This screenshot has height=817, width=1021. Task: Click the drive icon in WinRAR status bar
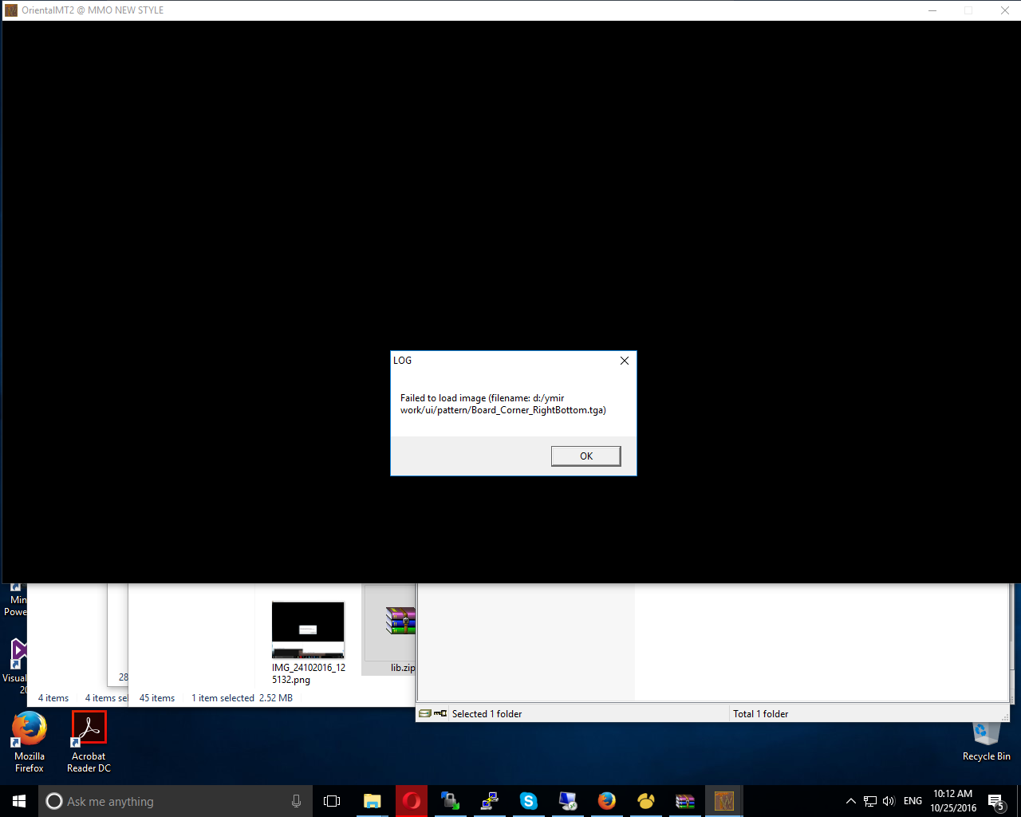pyautogui.click(x=425, y=713)
